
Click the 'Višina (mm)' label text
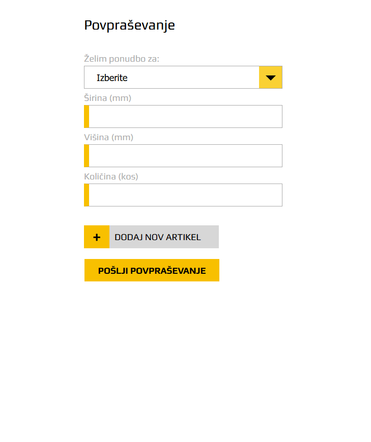tap(108, 137)
